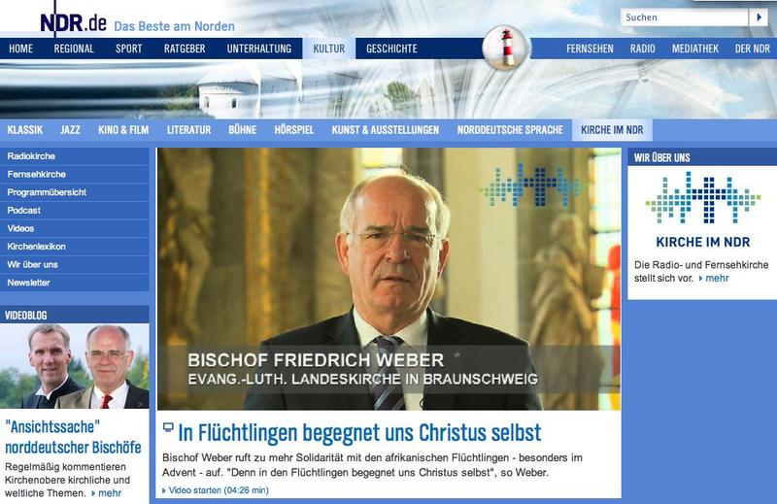777x504 pixels.
Task: Click the waveform logo overlay on the video
Action: click(x=531, y=185)
